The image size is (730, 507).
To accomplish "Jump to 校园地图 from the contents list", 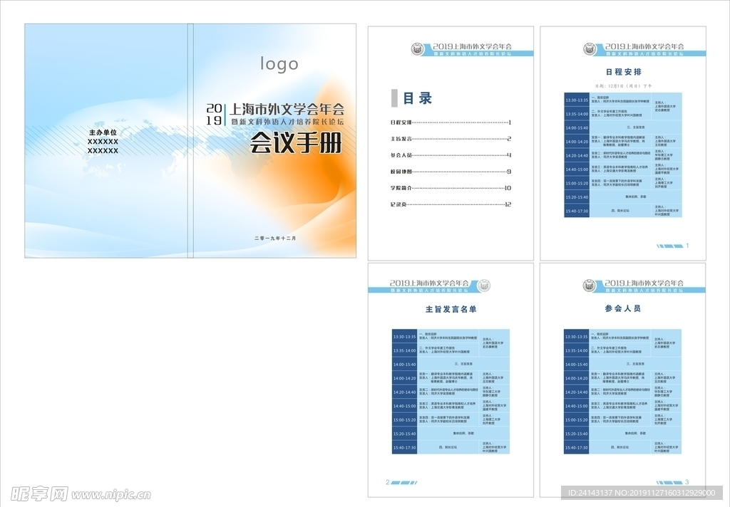I will (401, 172).
